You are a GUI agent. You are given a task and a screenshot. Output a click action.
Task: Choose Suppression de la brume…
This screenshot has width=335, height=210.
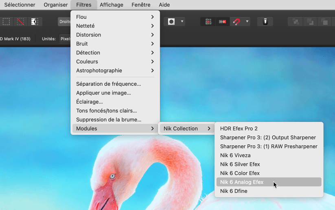coord(115,120)
